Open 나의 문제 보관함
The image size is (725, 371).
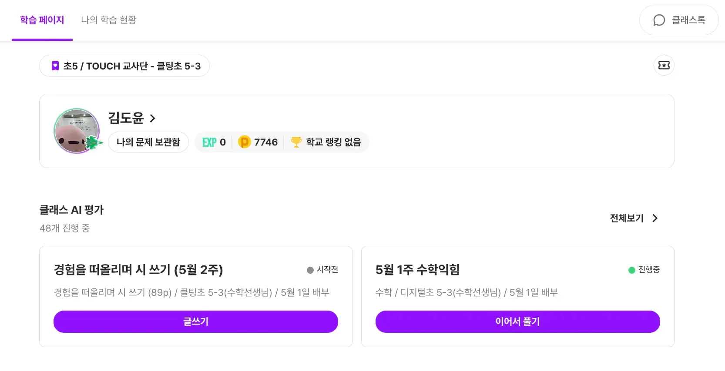pyautogui.click(x=148, y=142)
